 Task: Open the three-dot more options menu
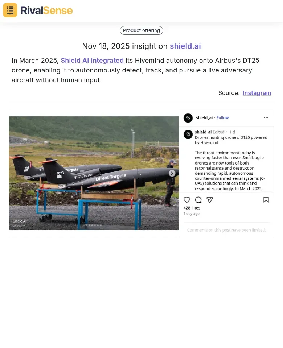click(266, 117)
